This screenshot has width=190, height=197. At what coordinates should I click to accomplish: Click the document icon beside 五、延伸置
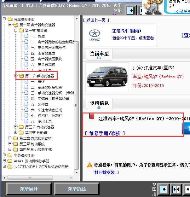coord(26,104)
